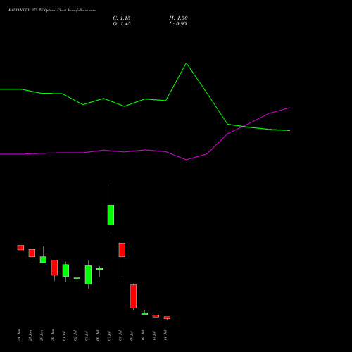Click the "14 Jul" date axis label

pos(165,335)
